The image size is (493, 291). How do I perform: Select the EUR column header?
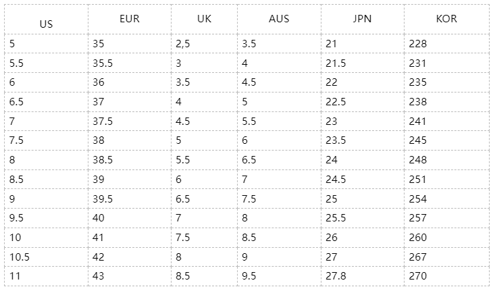click(129, 19)
